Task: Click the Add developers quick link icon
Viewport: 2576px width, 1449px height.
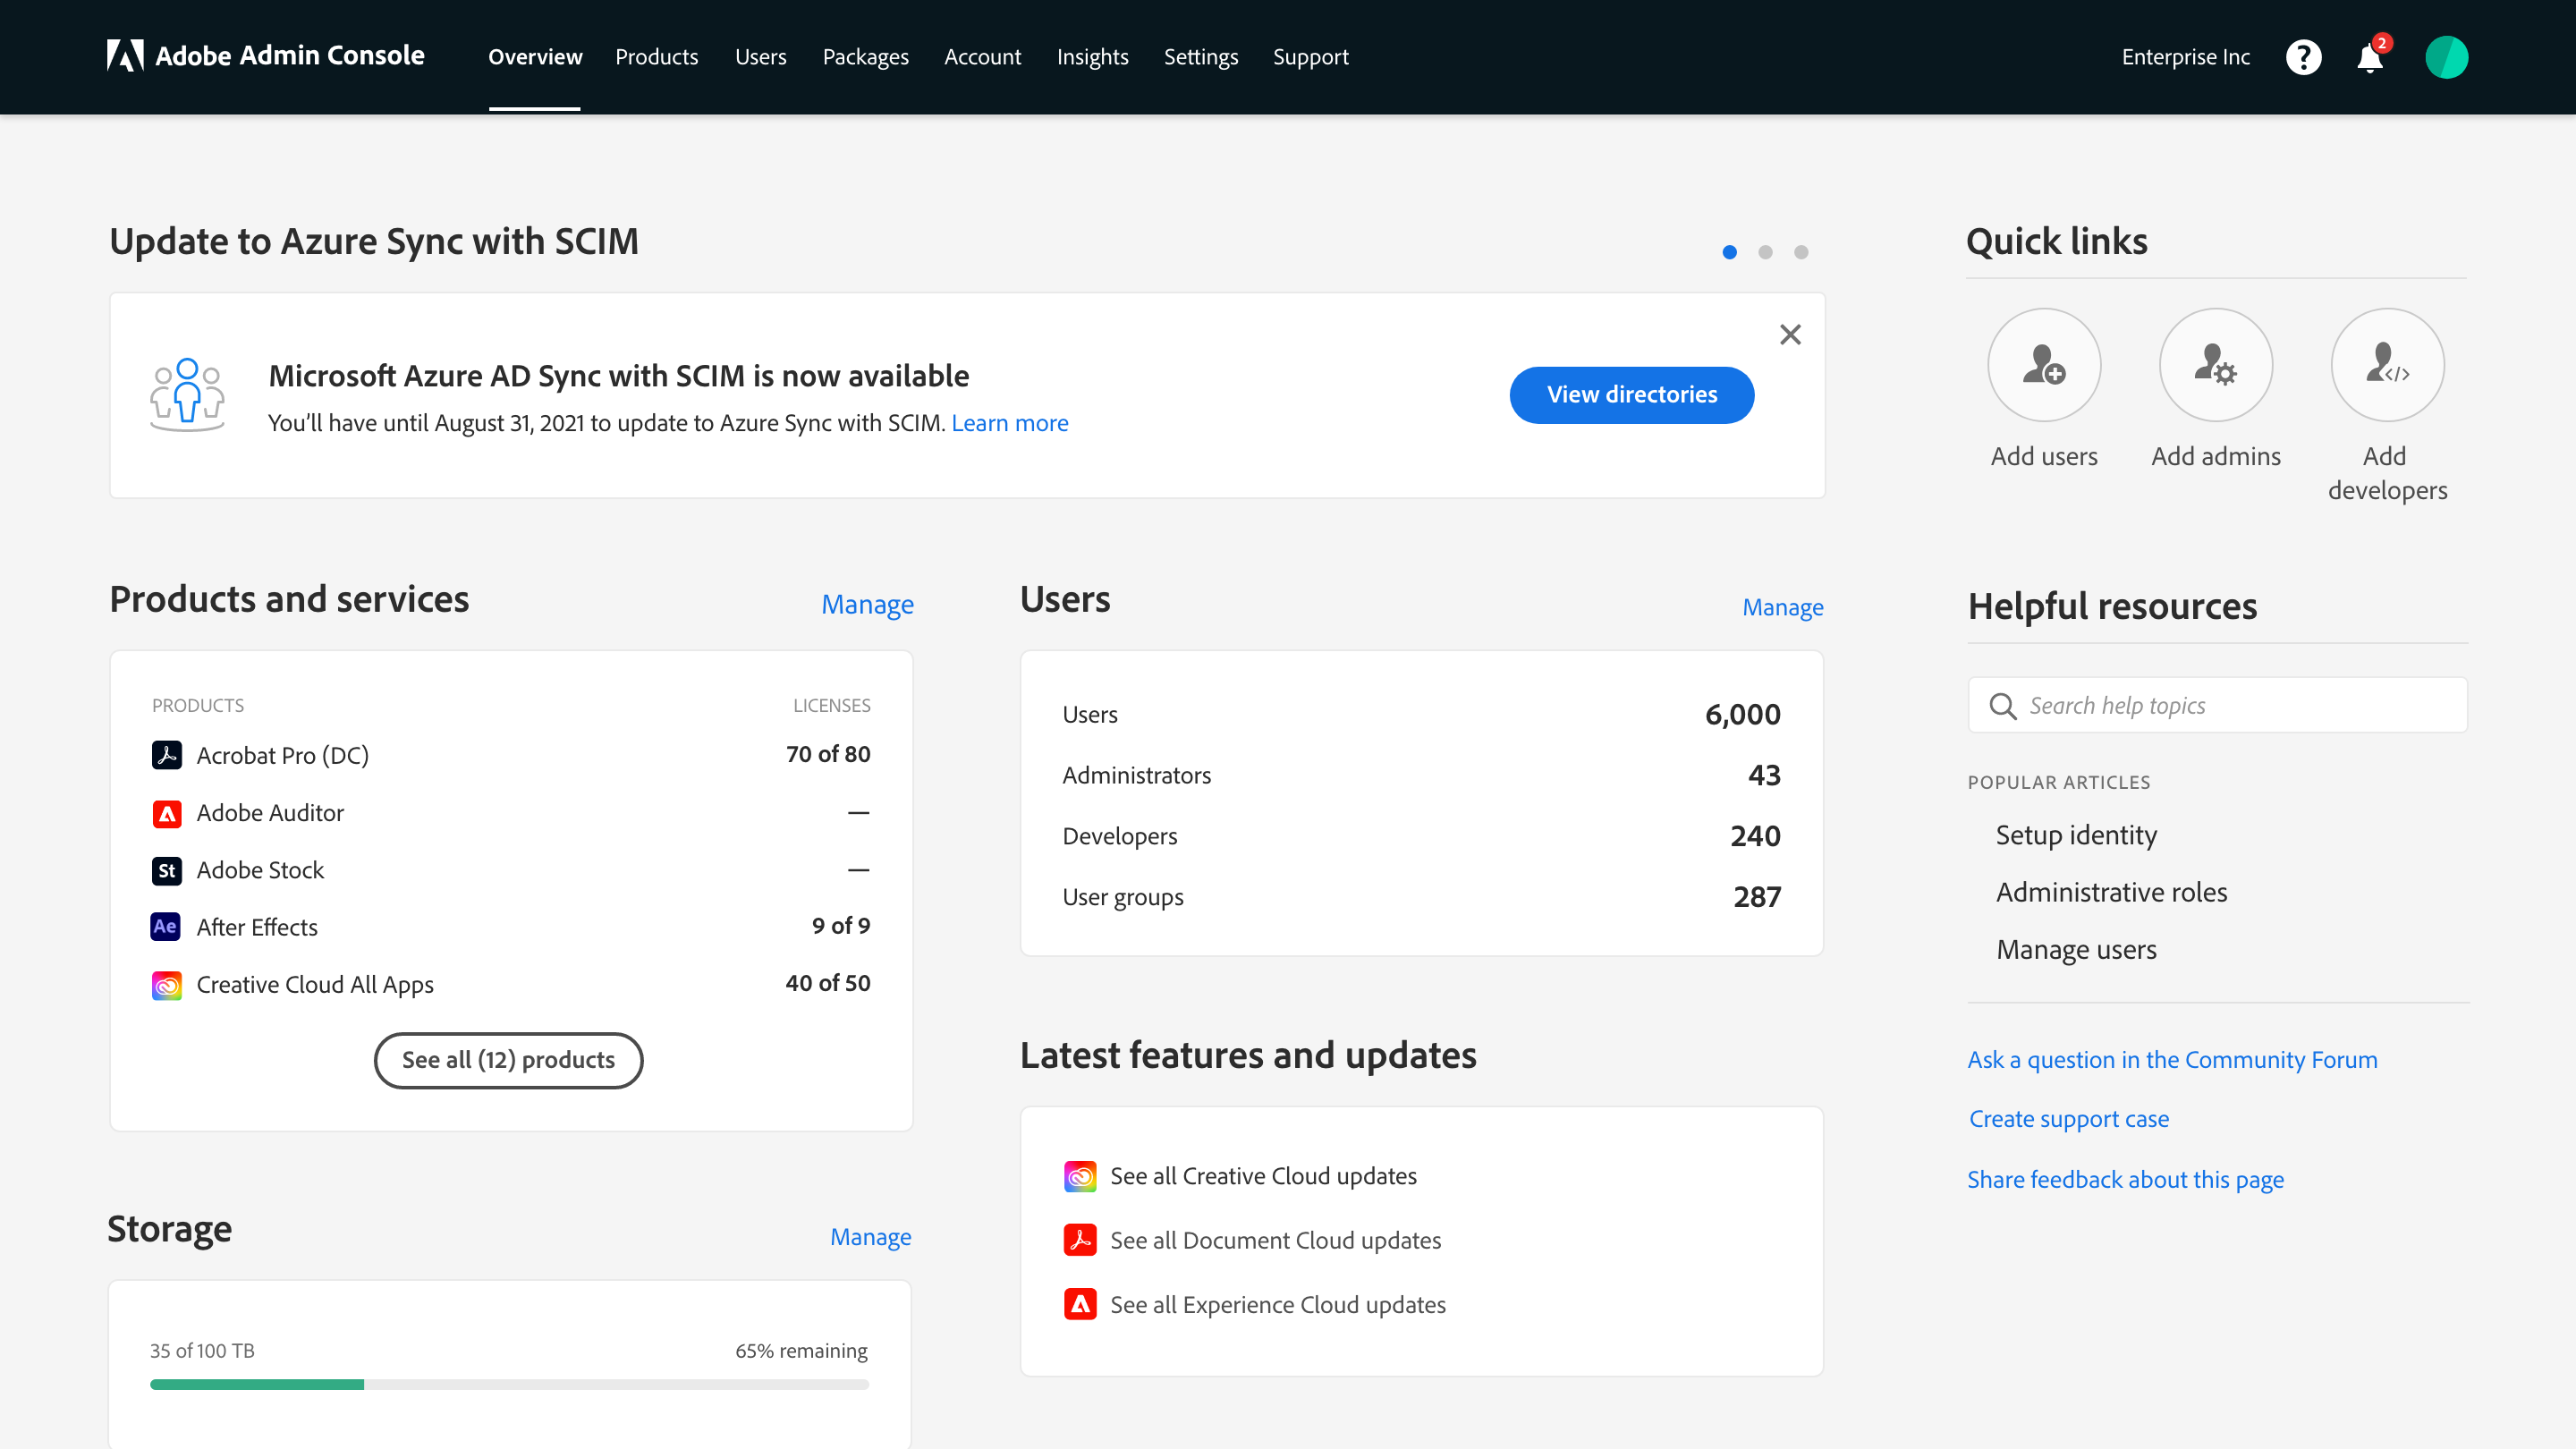Action: 2387,364
